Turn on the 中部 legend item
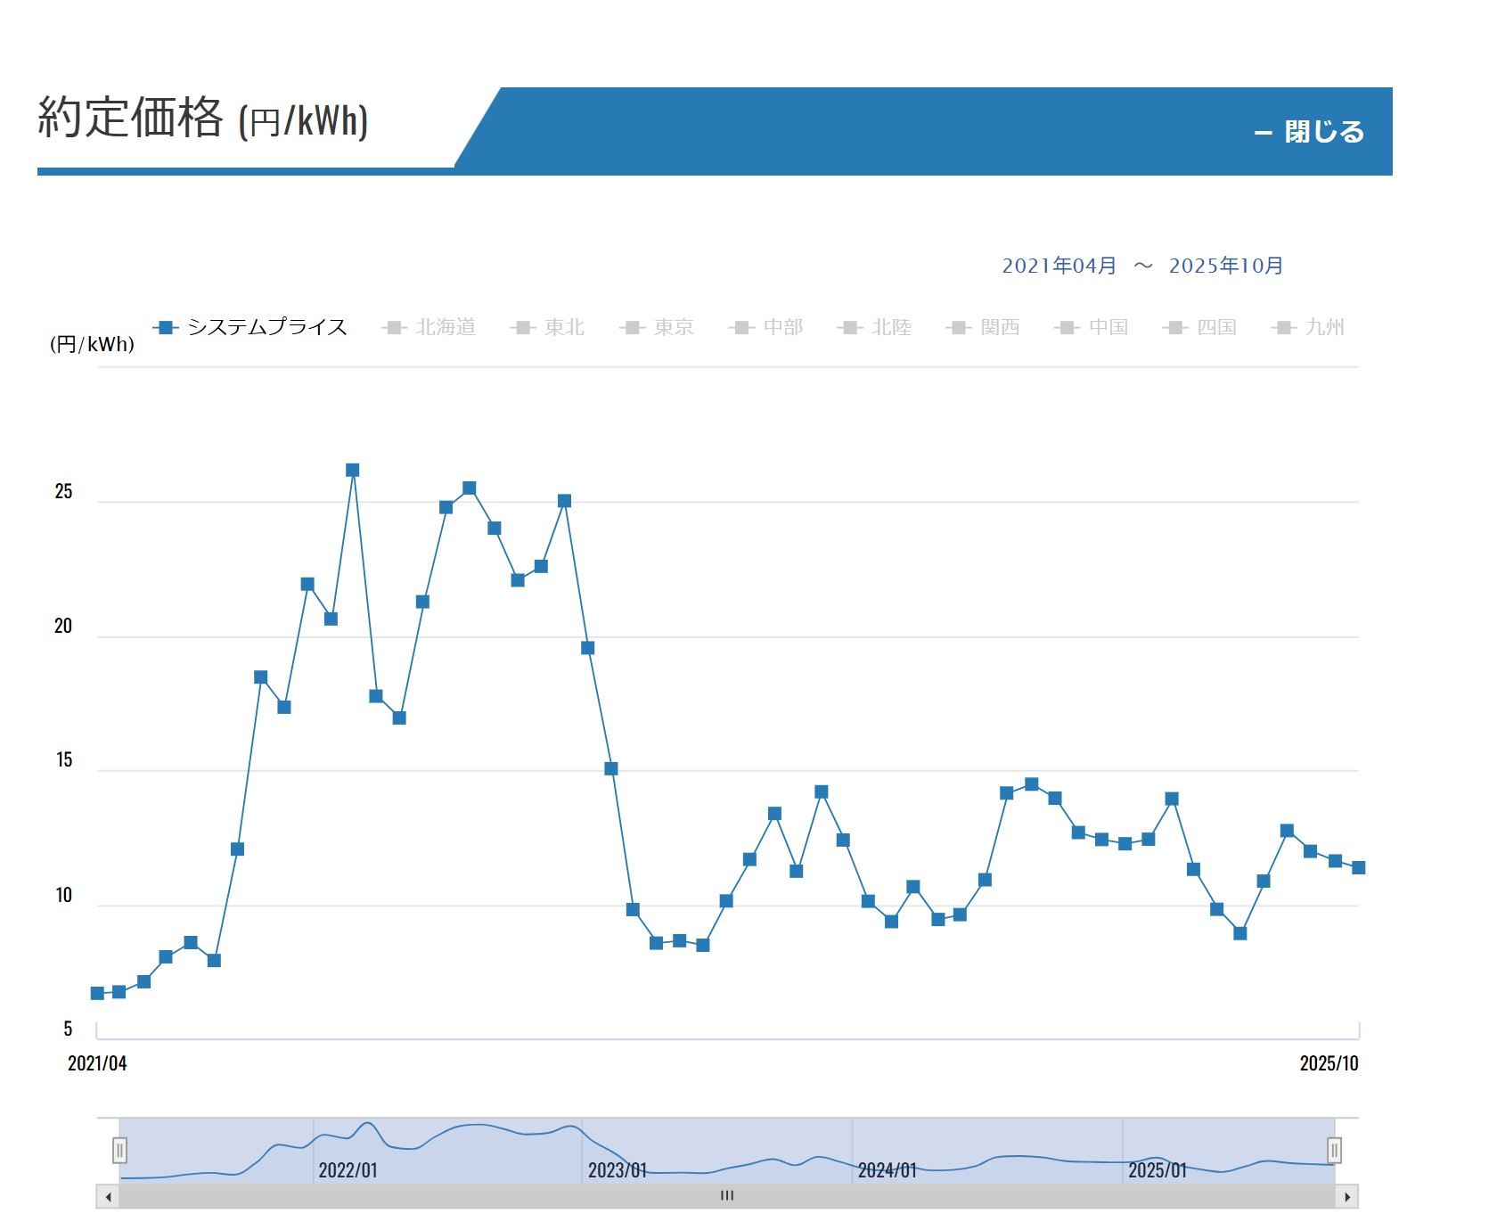Image resolution: width=1497 pixels, height=1230 pixels. click(767, 327)
